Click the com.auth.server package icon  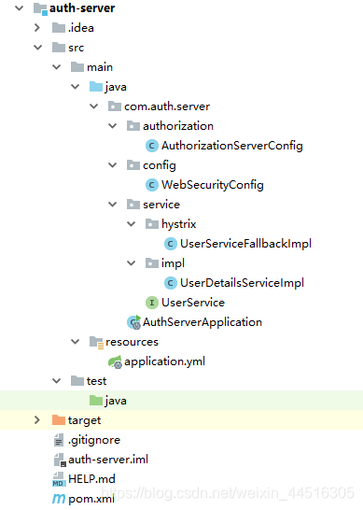[115, 106]
